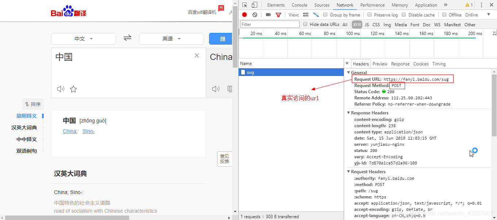497x220 pixels.
Task: Filter requests by Manifest
Action: click(452, 24)
